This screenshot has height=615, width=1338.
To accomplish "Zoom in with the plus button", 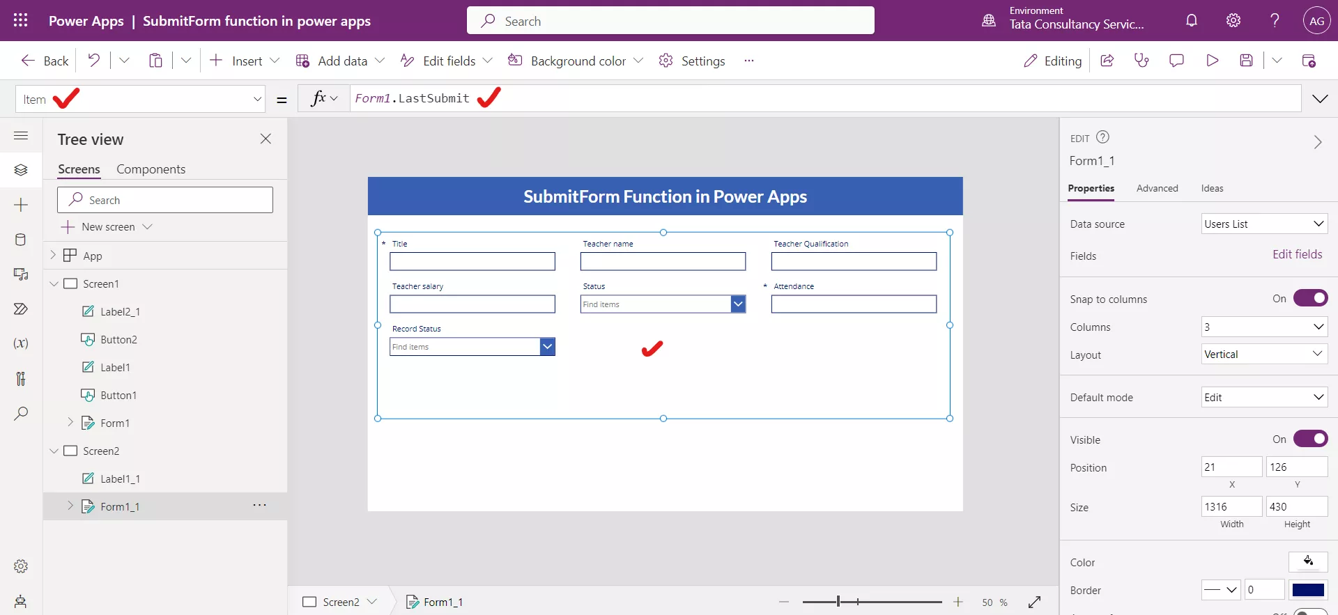I will 958,602.
